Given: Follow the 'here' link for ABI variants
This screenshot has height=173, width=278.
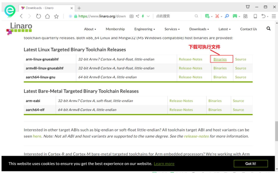Looking at the screenshot, I should 37,136.
